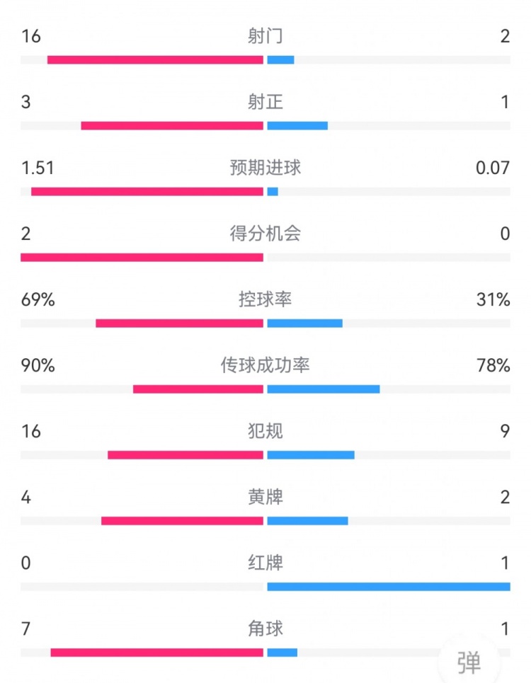Click the 传球成功率 label

point(265,365)
